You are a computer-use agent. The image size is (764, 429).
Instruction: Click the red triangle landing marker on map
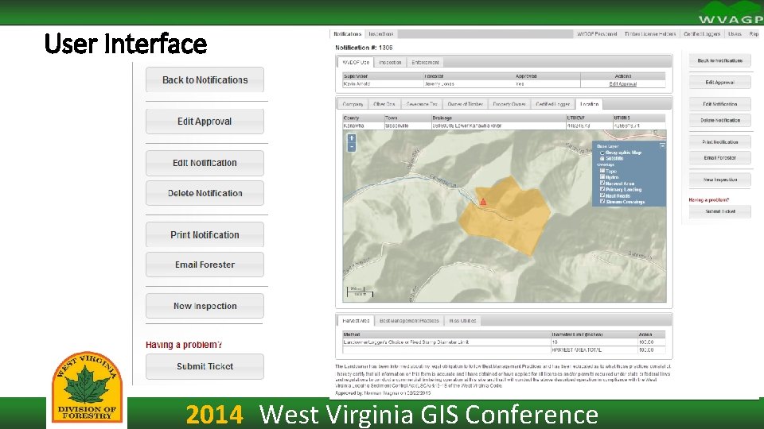[x=483, y=201]
